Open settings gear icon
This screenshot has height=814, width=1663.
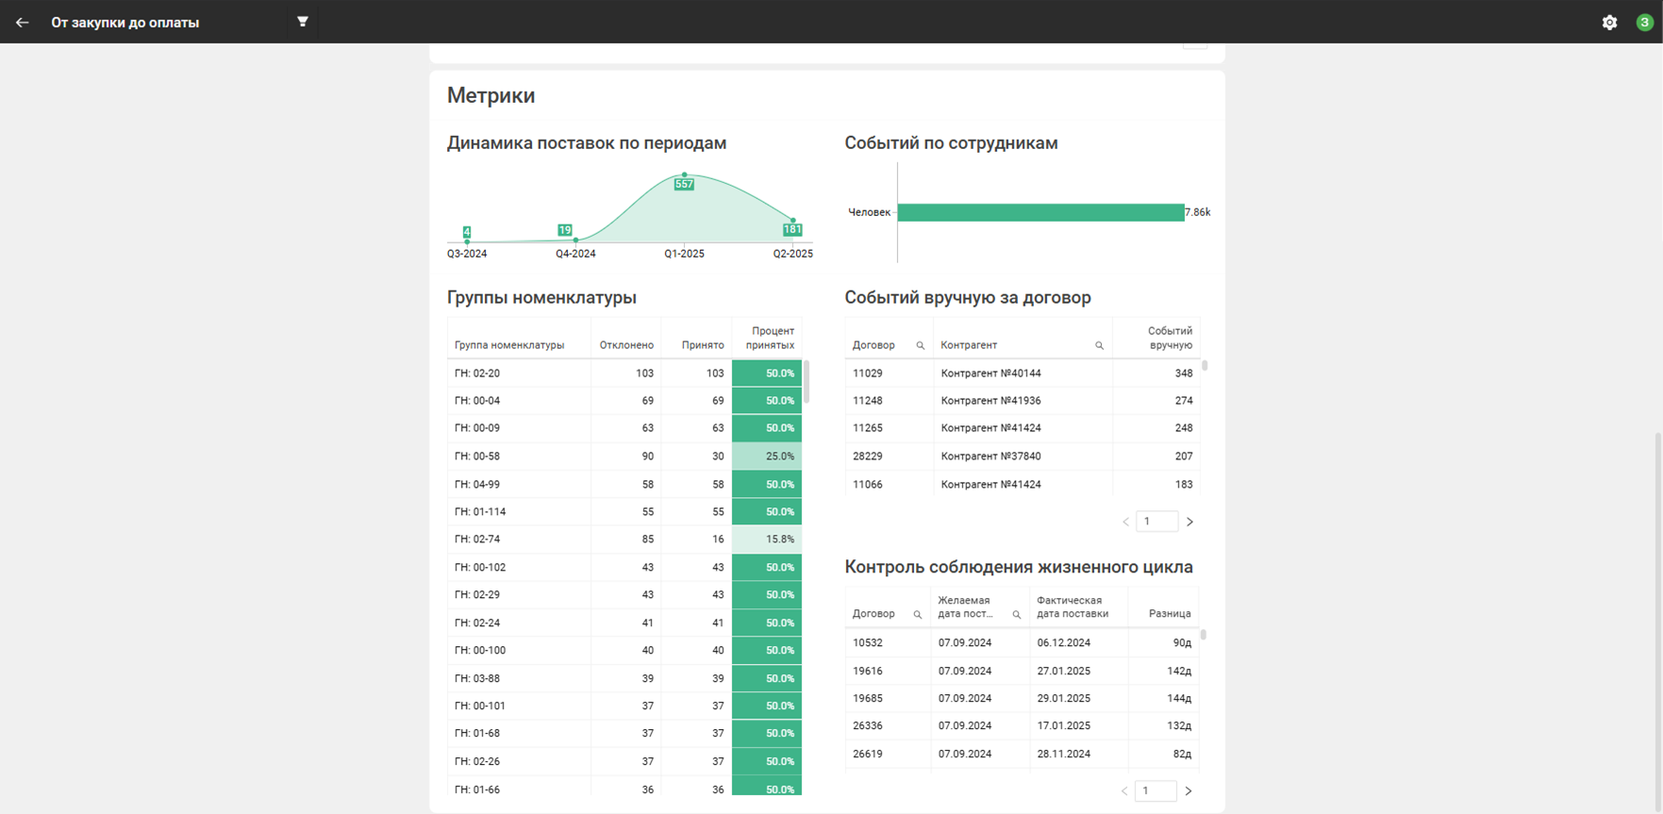pos(1609,23)
